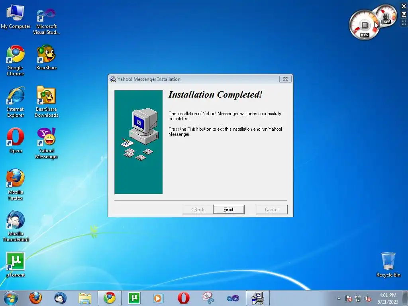
Task: Open My Computer desktop icon
Action: (x=16, y=17)
